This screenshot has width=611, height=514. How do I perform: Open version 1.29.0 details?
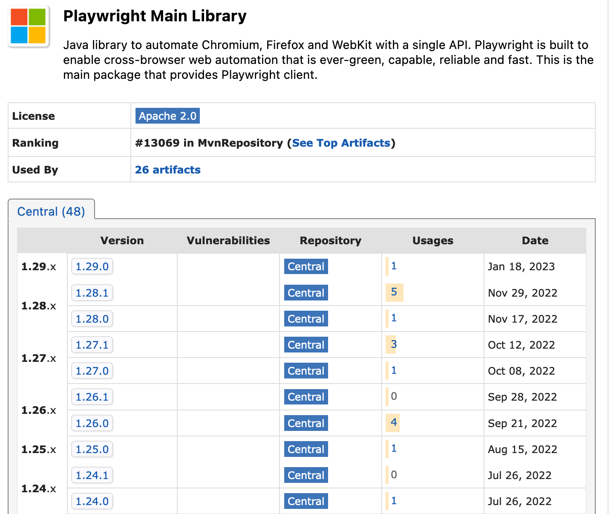pyautogui.click(x=92, y=266)
